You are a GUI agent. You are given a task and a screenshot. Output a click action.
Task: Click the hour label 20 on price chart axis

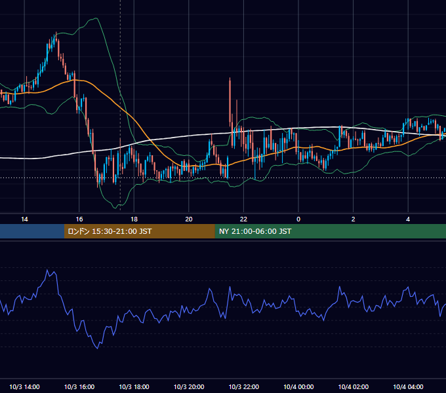coord(189,219)
